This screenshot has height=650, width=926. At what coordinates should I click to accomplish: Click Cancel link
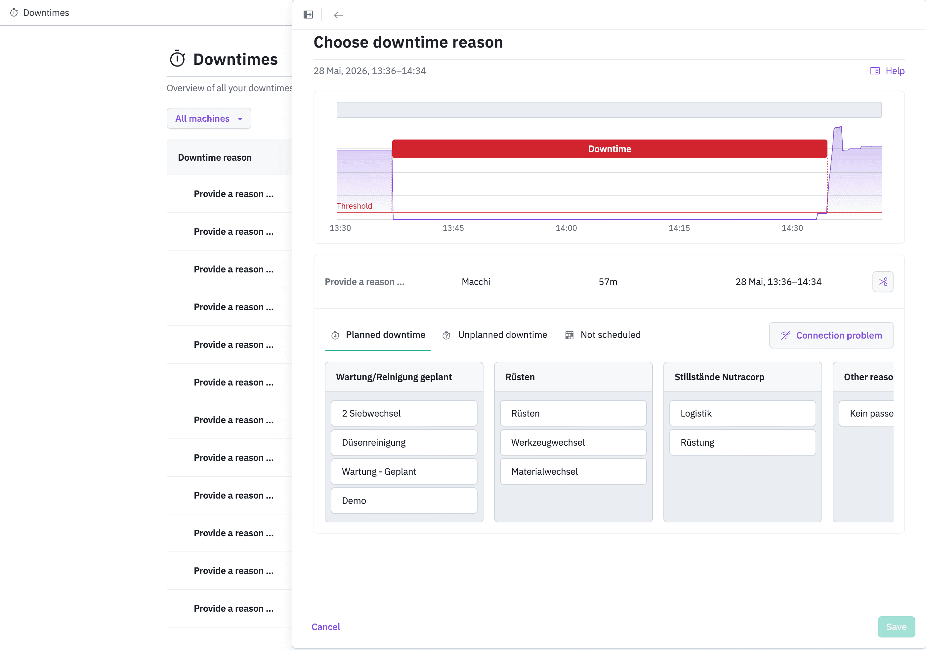coord(326,627)
